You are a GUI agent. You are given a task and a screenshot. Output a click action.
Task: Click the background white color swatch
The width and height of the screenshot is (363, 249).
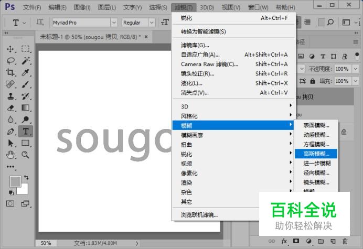[24, 190]
